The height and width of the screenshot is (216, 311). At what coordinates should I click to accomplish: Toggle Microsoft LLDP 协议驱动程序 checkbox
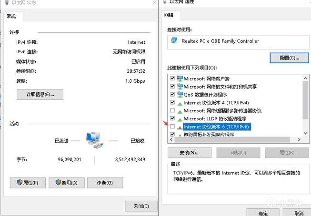172,118
